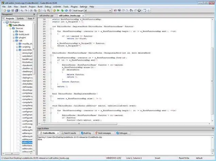
Task: Switch to the sdk\cbeditor.cpp tab
Action: pos(46,15)
